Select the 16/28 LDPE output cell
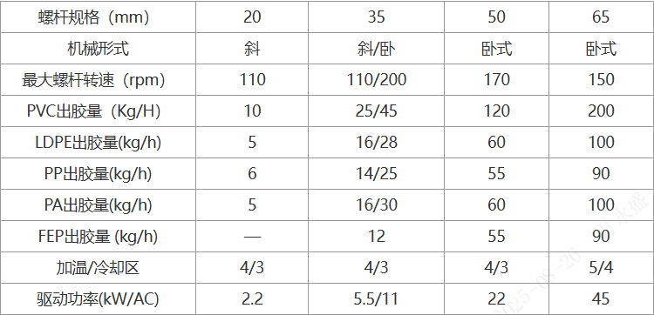The height and width of the screenshot is (315, 654). pyautogui.click(x=377, y=143)
